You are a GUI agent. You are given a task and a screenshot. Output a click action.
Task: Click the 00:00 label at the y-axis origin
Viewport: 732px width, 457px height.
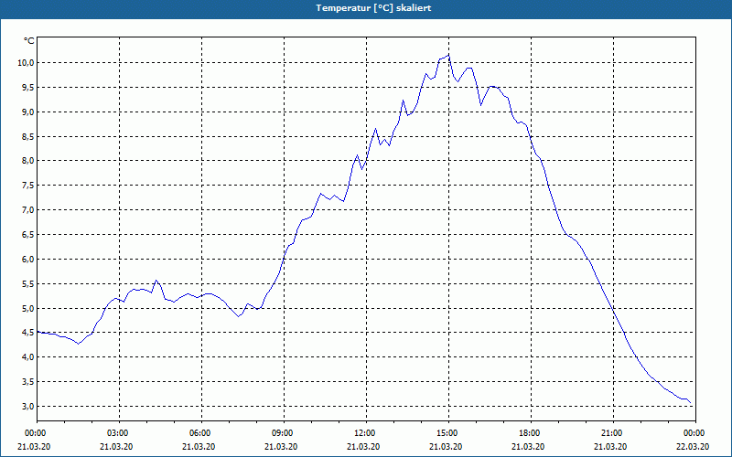click(x=37, y=433)
